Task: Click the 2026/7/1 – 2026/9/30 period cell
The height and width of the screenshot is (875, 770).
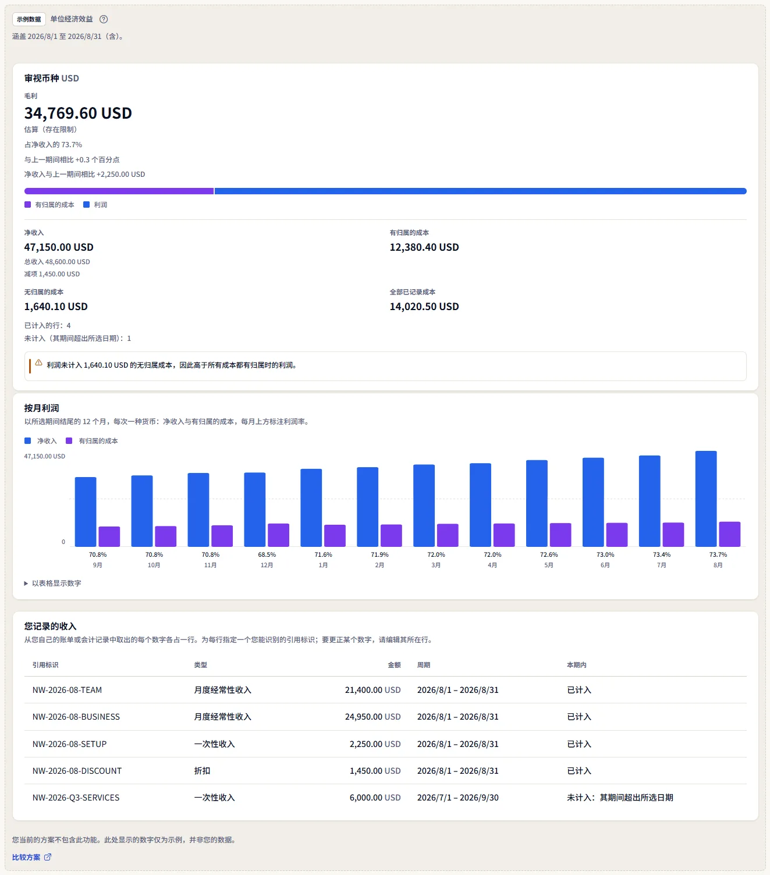Action: [457, 798]
